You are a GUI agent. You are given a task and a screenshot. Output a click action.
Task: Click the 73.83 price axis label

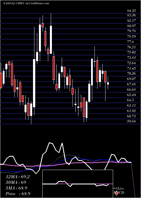click(x=131, y=58)
